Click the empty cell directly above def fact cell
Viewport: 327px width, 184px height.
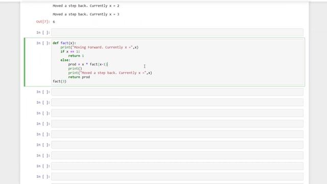click(x=177, y=33)
